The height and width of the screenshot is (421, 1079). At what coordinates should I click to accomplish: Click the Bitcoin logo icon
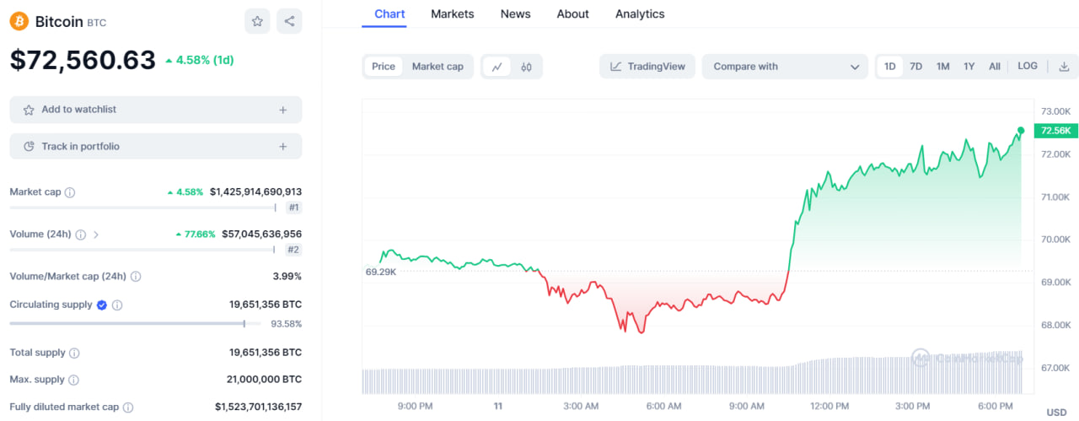click(19, 21)
